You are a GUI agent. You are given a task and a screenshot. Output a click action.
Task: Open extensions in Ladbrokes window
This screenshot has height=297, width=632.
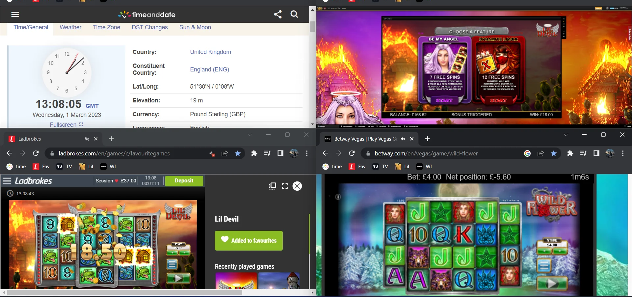pos(254,153)
